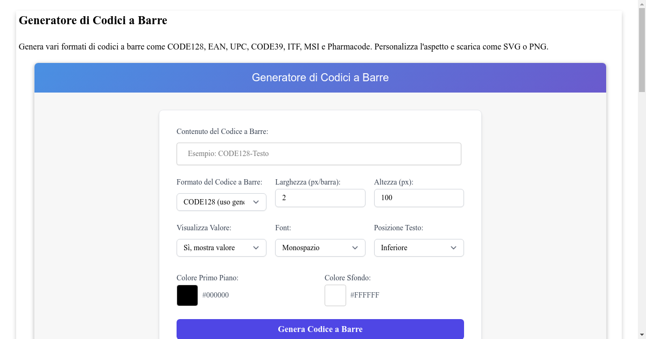
Task: Click the description paragraph about barcode formats
Action: pyautogui.click(x=284, y=46)
